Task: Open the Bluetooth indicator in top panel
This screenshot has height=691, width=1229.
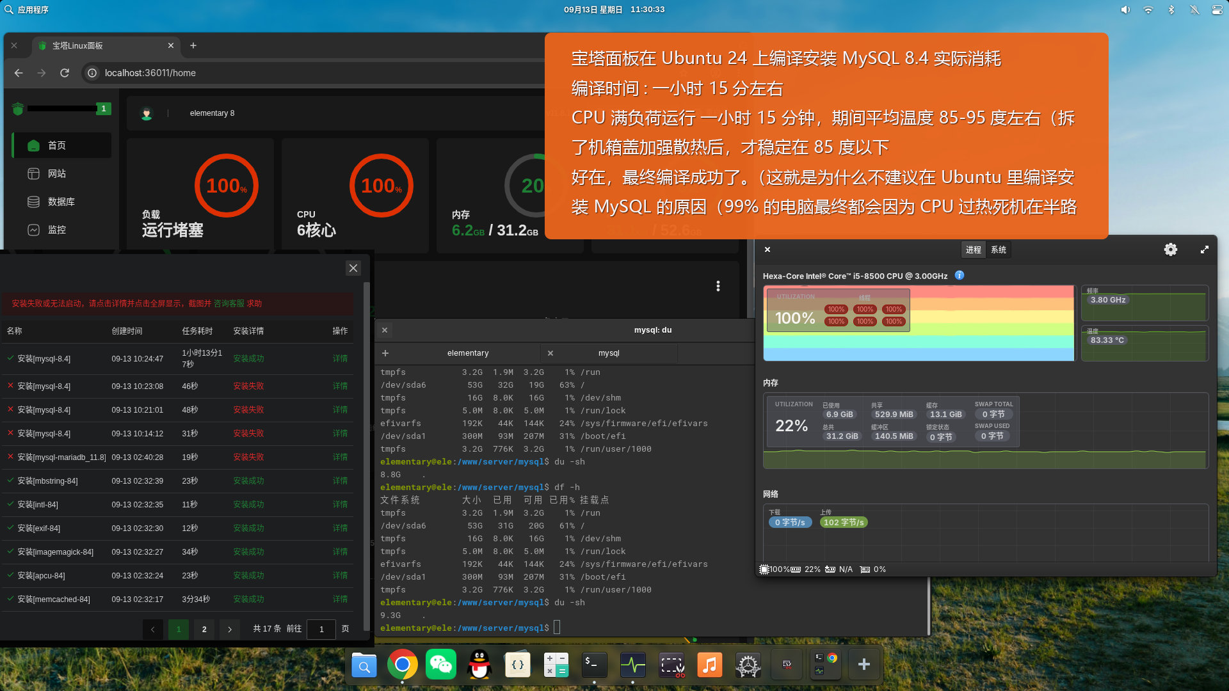Action: [x=1171, y=10]
